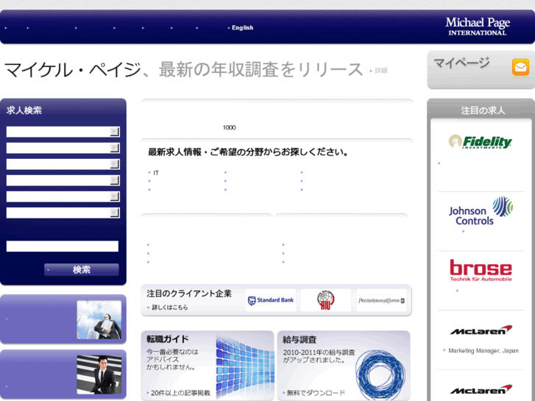Open the second dropdown under 求人検索
The width and height of the screenshot is (535, 401).
tap(63, 148)
